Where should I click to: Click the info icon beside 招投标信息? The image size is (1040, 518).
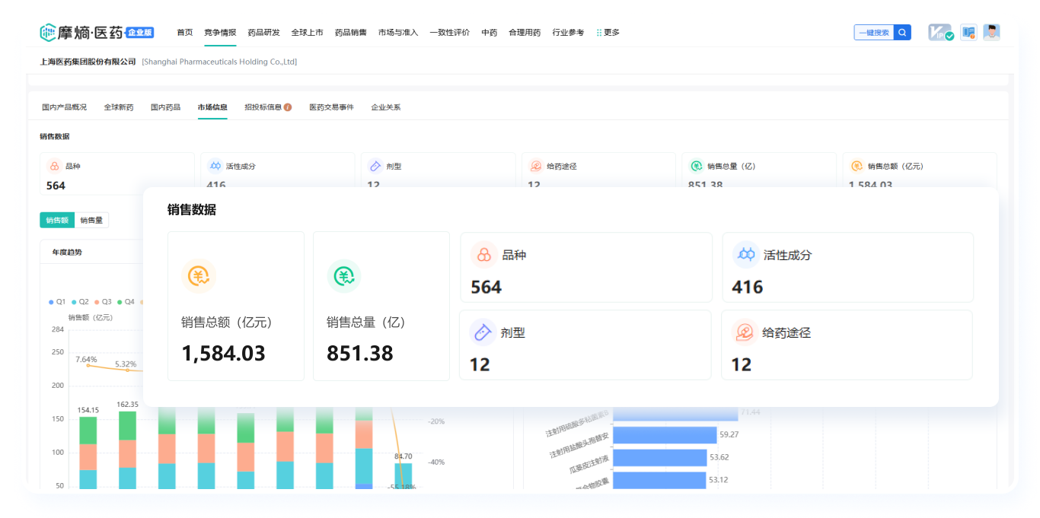click(x=288, y=107)
